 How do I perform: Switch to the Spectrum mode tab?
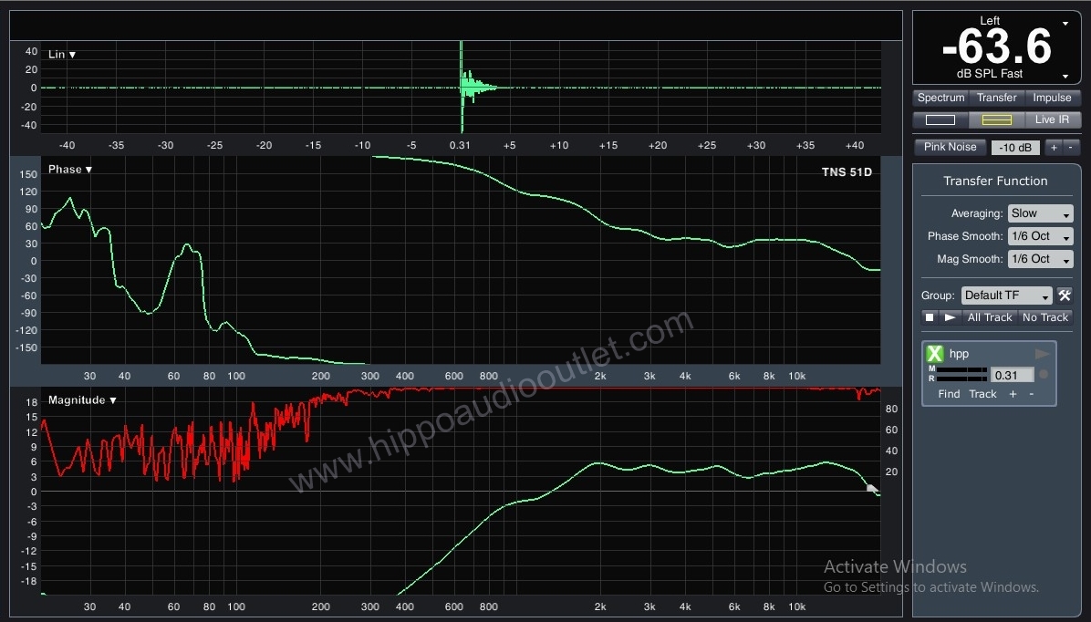[x=940, y=98]
